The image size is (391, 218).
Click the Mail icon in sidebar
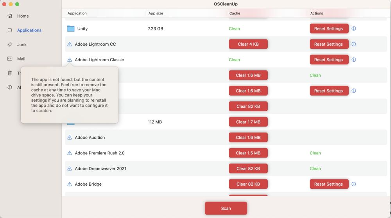[10, 59]
